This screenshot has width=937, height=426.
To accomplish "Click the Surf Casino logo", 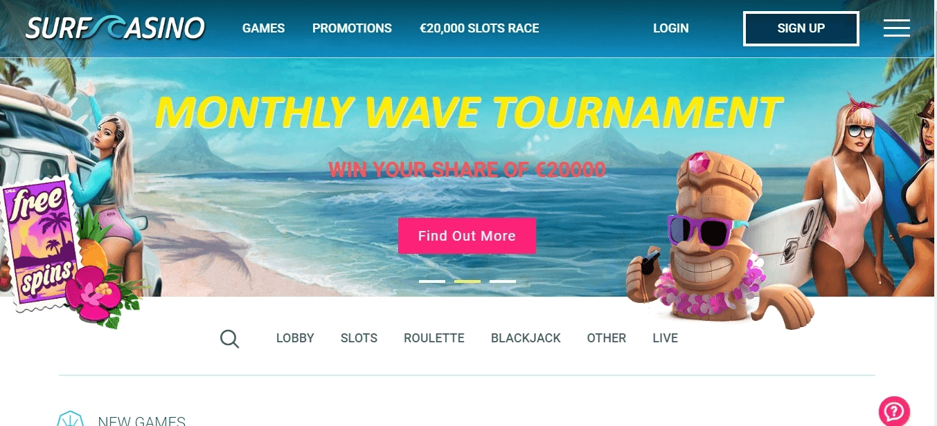I will tap(115, 28).
